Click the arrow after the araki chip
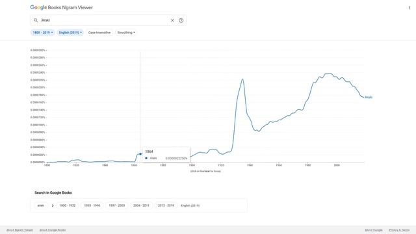 pos(53,205)
